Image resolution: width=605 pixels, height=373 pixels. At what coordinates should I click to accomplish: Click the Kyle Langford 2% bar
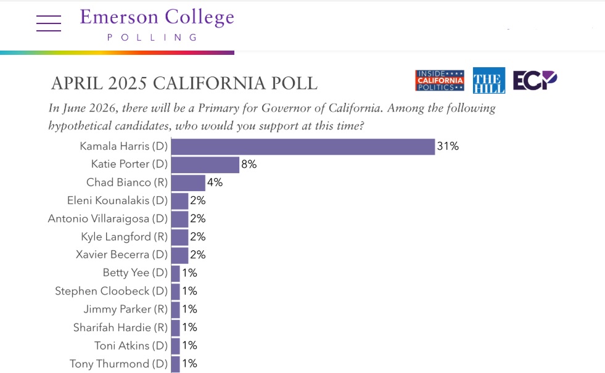coord(180,237)
